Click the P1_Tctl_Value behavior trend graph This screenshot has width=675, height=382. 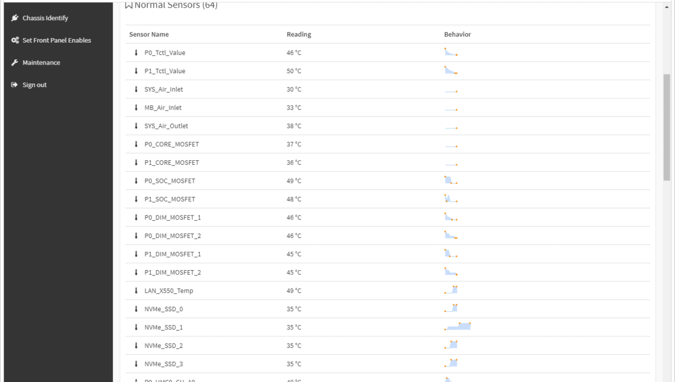(x=451, y=70)
